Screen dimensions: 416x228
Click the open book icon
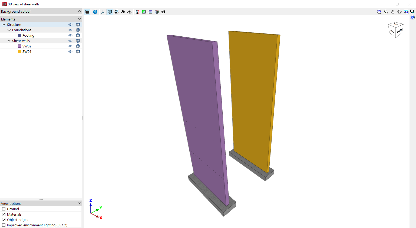pos(412,12)
